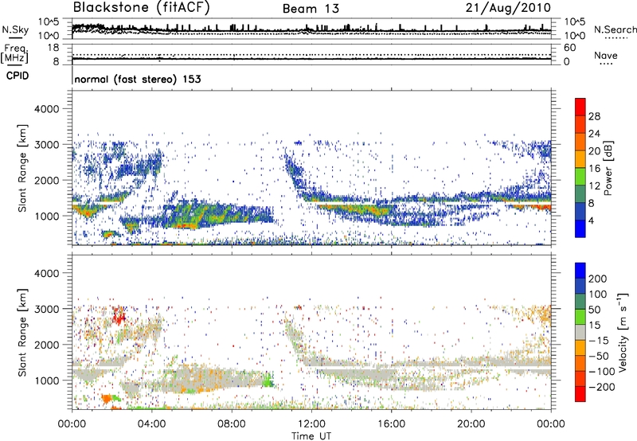Select the "Beam 13" heading

click(311, 9)
